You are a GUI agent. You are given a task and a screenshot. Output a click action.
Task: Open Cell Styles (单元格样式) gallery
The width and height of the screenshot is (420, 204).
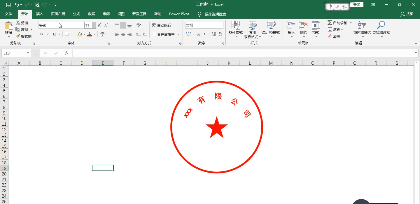(x=271, y=30)
